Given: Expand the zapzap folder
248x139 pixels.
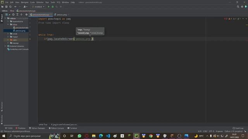Looking at the screenshot, I should 8,43.
